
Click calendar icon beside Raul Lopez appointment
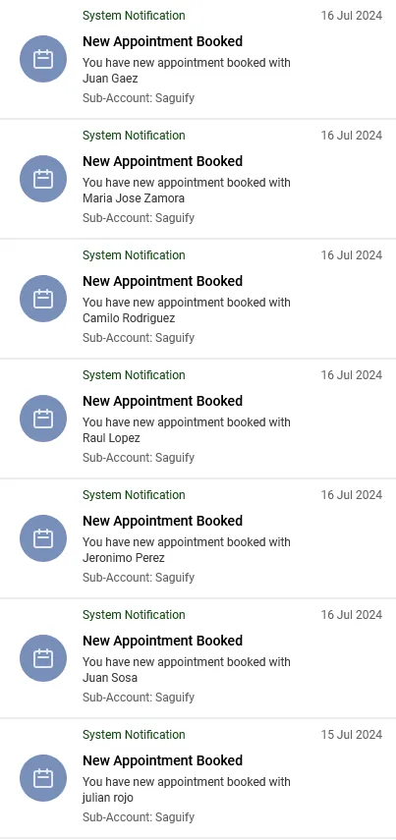[x=43, y=419]
